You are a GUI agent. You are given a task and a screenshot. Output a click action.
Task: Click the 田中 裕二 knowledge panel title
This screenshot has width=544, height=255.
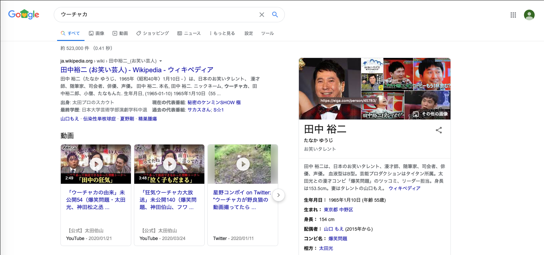(x=325, y=129)
